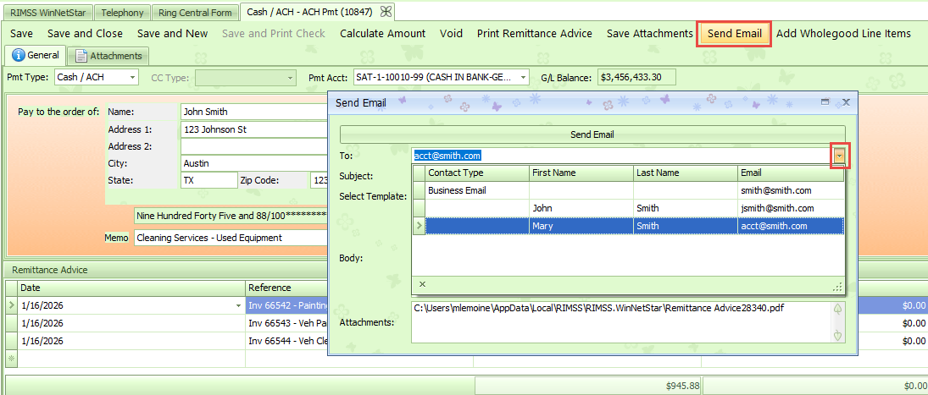Close the Cash / ACH tab using its close icon
This screenshot has height=395, width=928.
[386, 12]
